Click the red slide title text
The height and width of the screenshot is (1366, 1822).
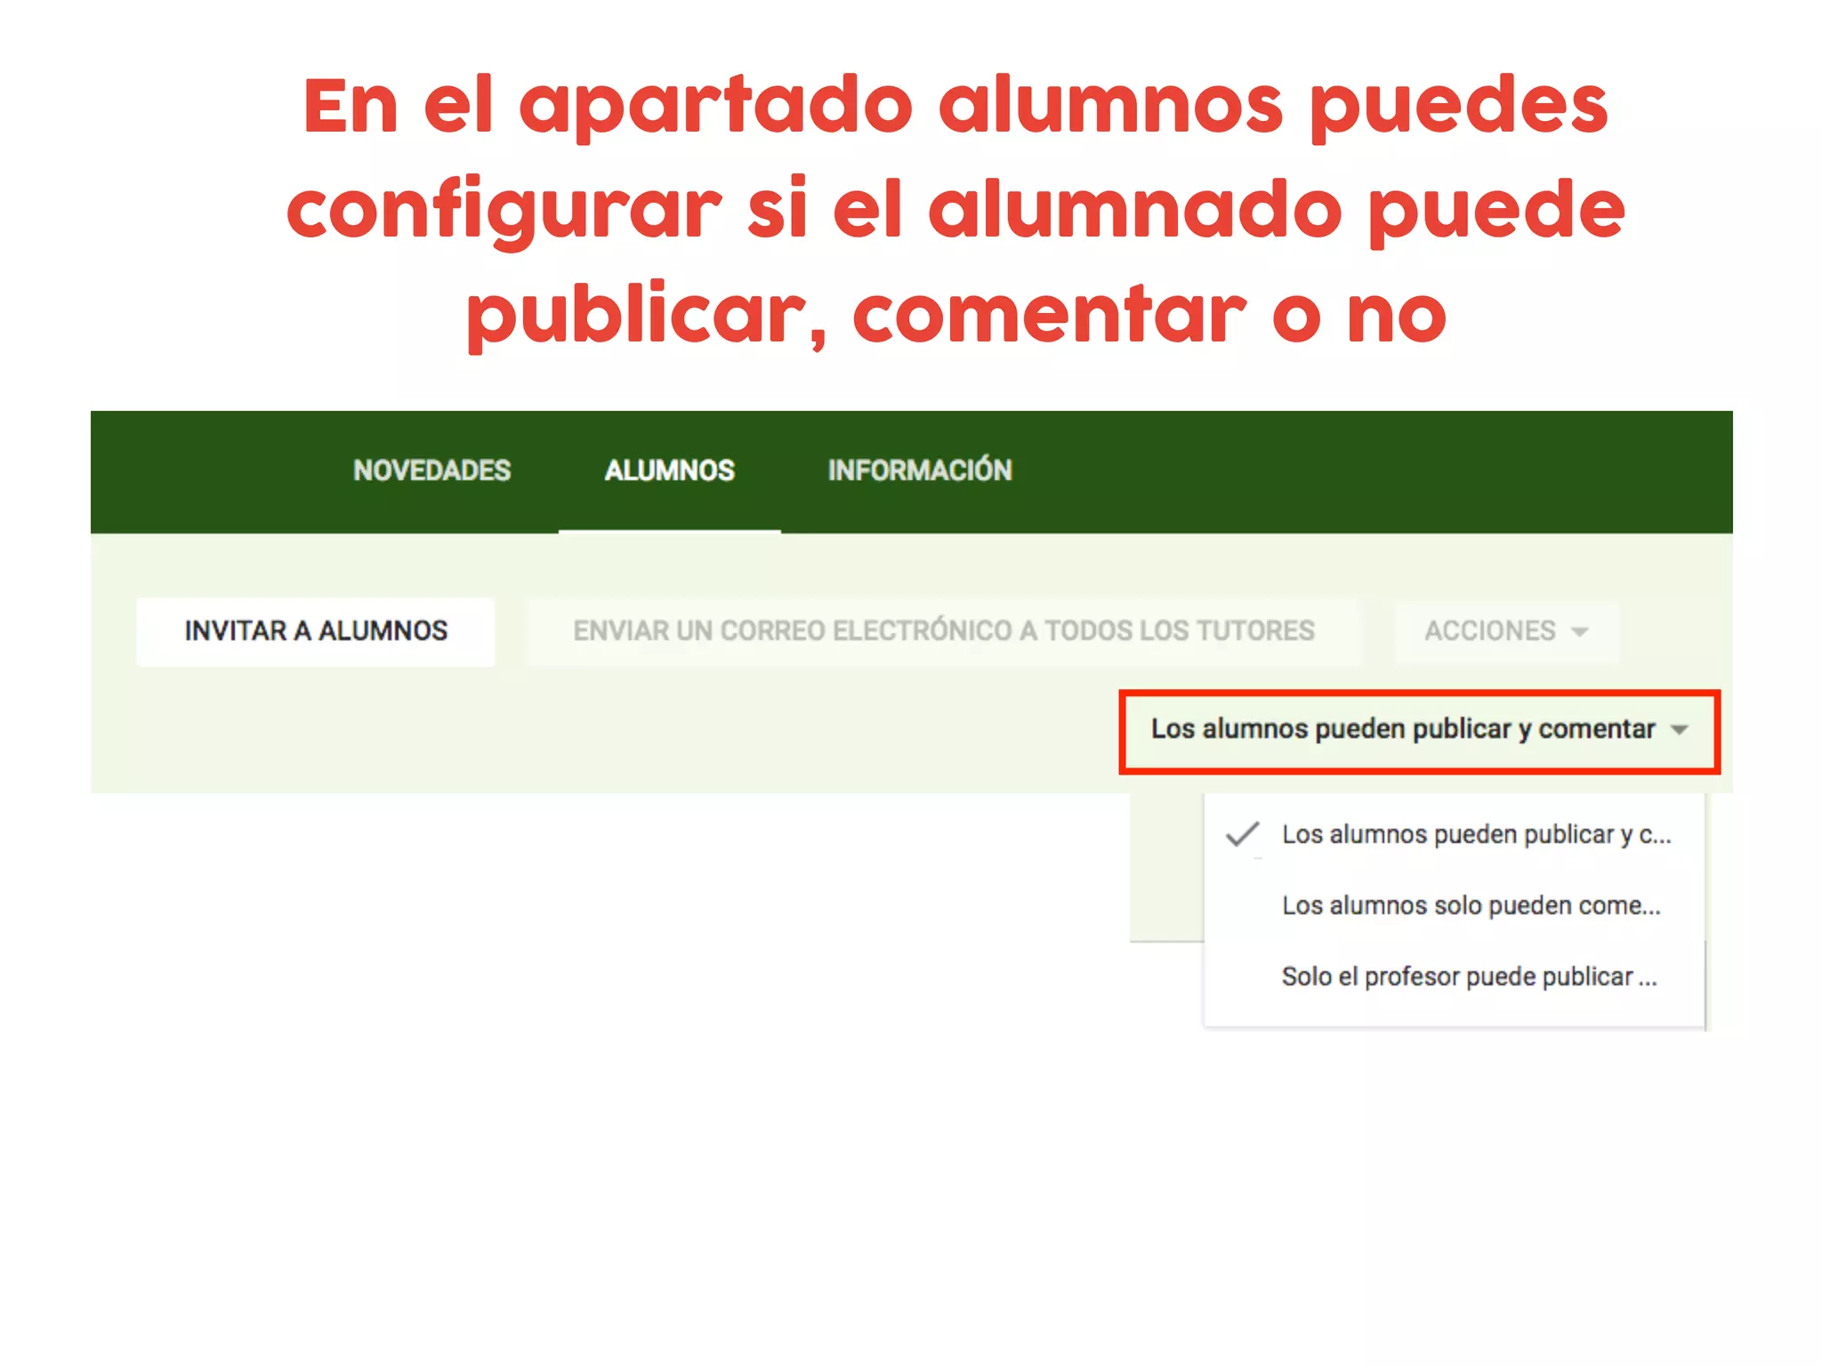pyautogui.click(x=956, y=211)
